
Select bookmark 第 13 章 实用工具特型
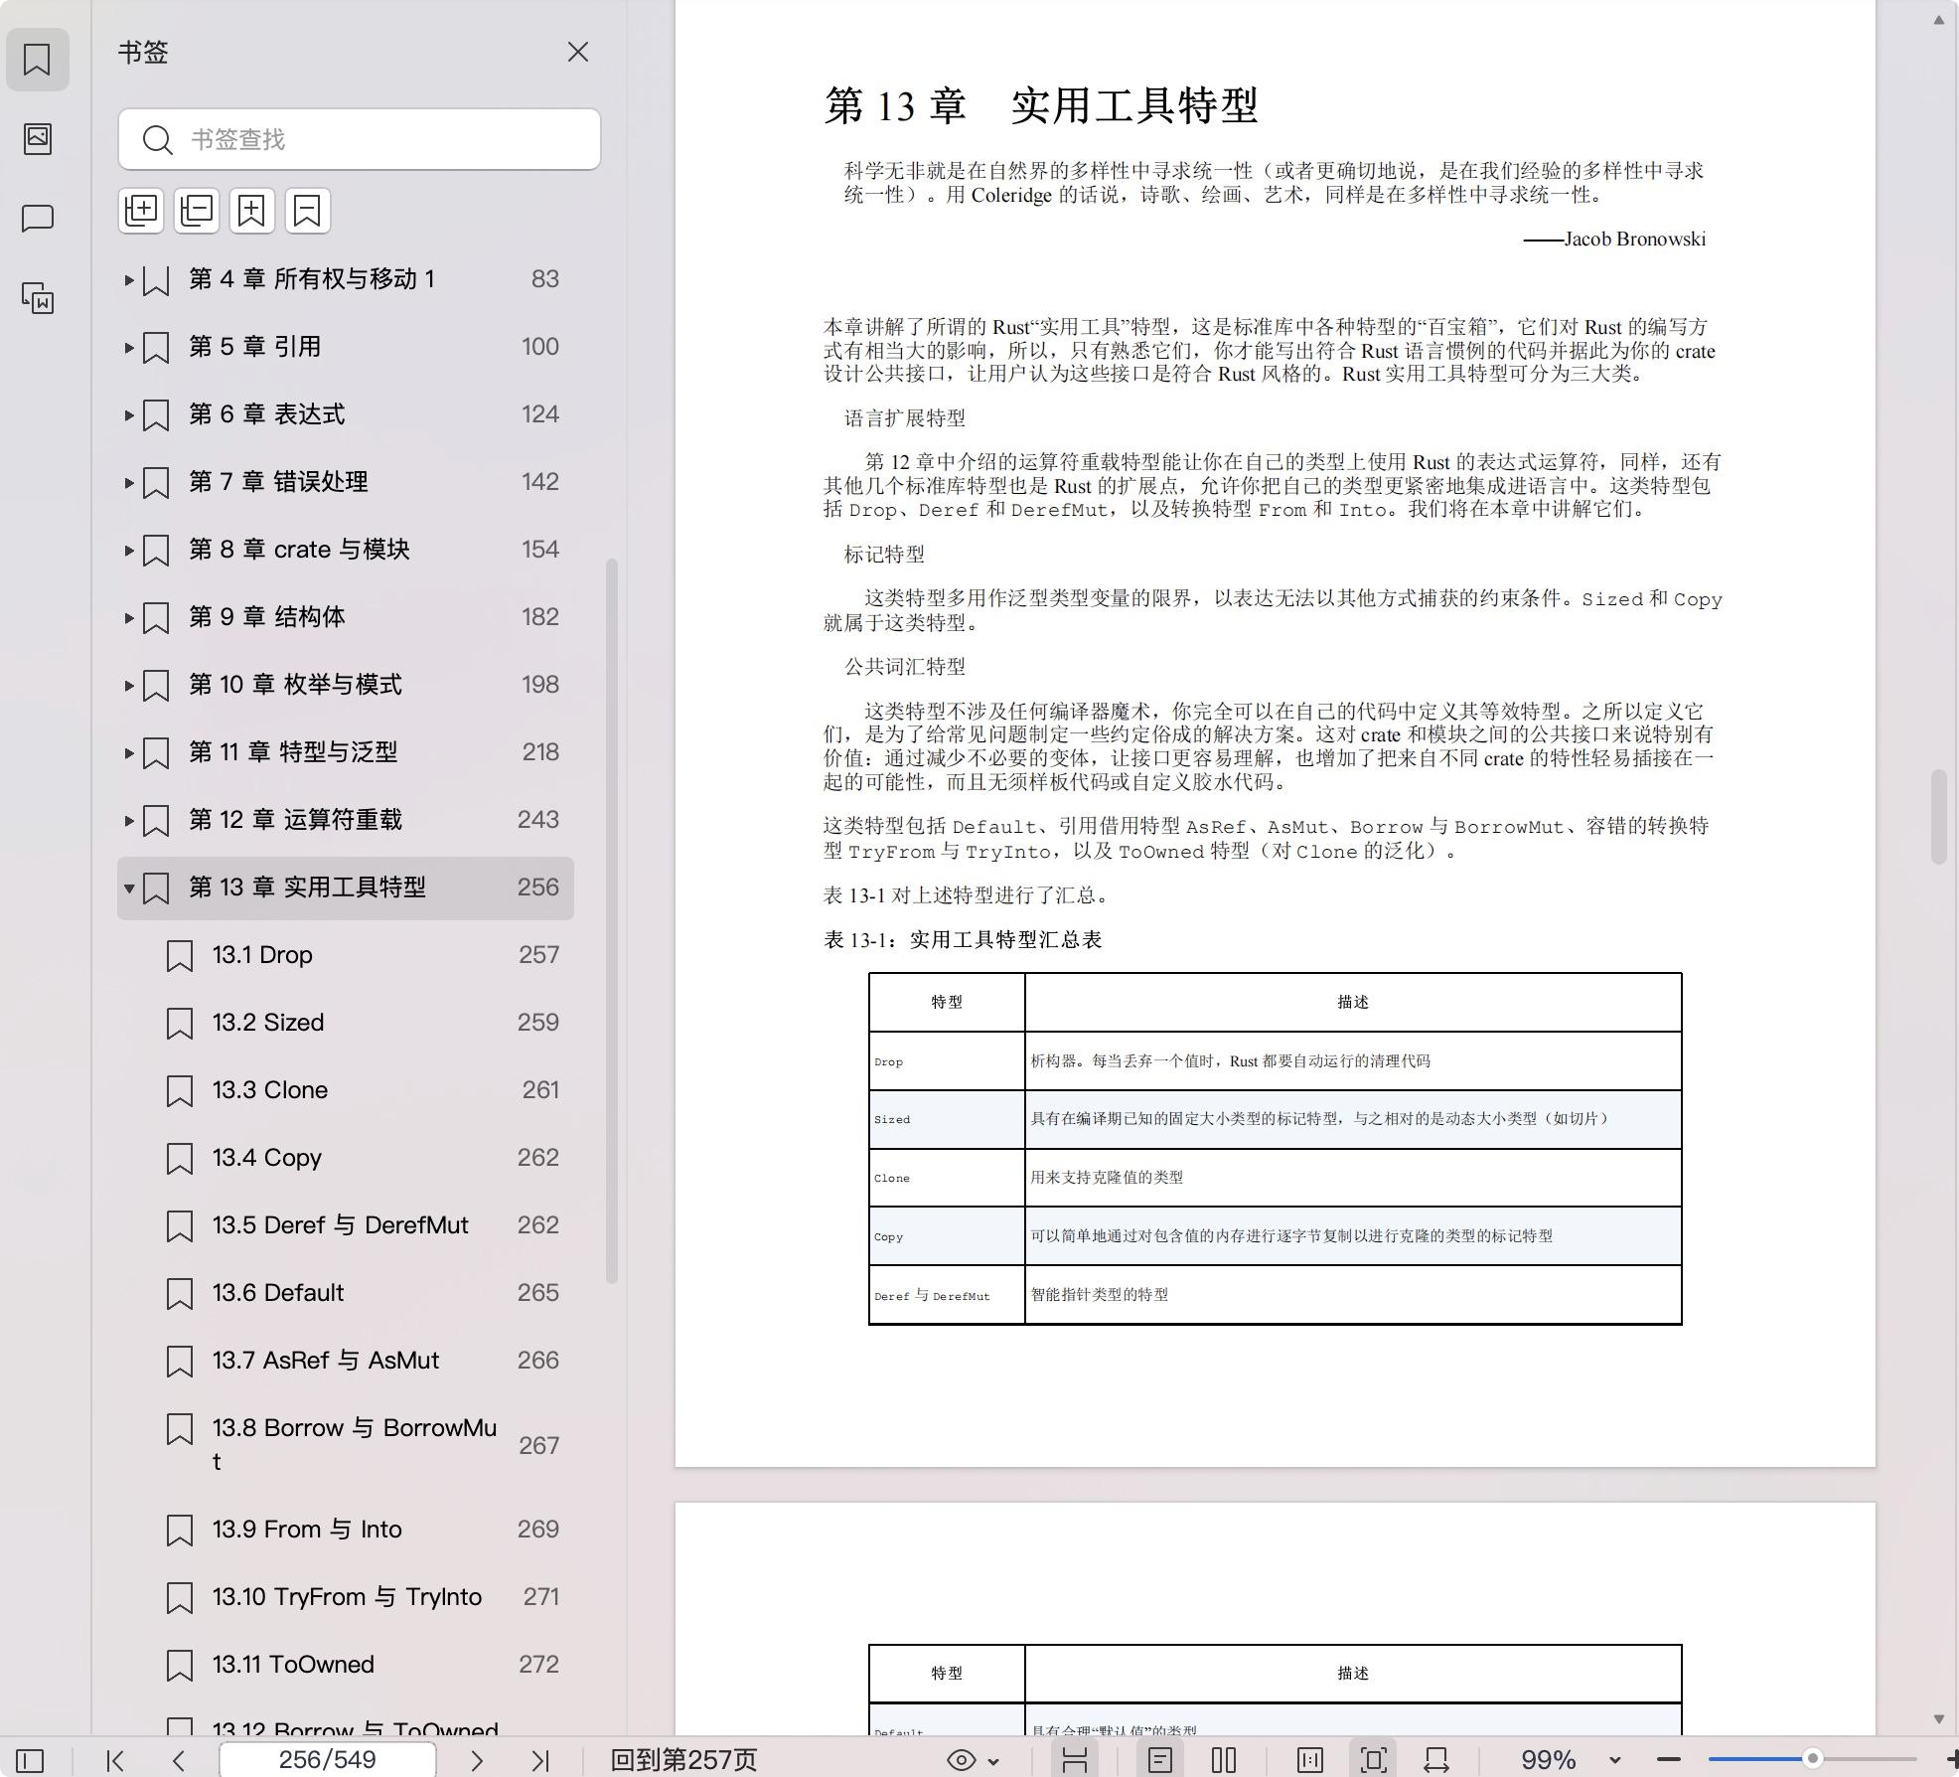pyautogui.click(x=346, y=888)
